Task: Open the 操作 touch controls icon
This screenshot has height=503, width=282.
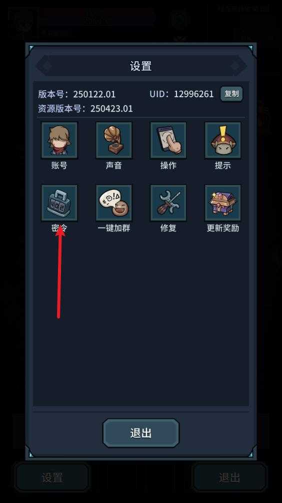Action: [168, 140]
